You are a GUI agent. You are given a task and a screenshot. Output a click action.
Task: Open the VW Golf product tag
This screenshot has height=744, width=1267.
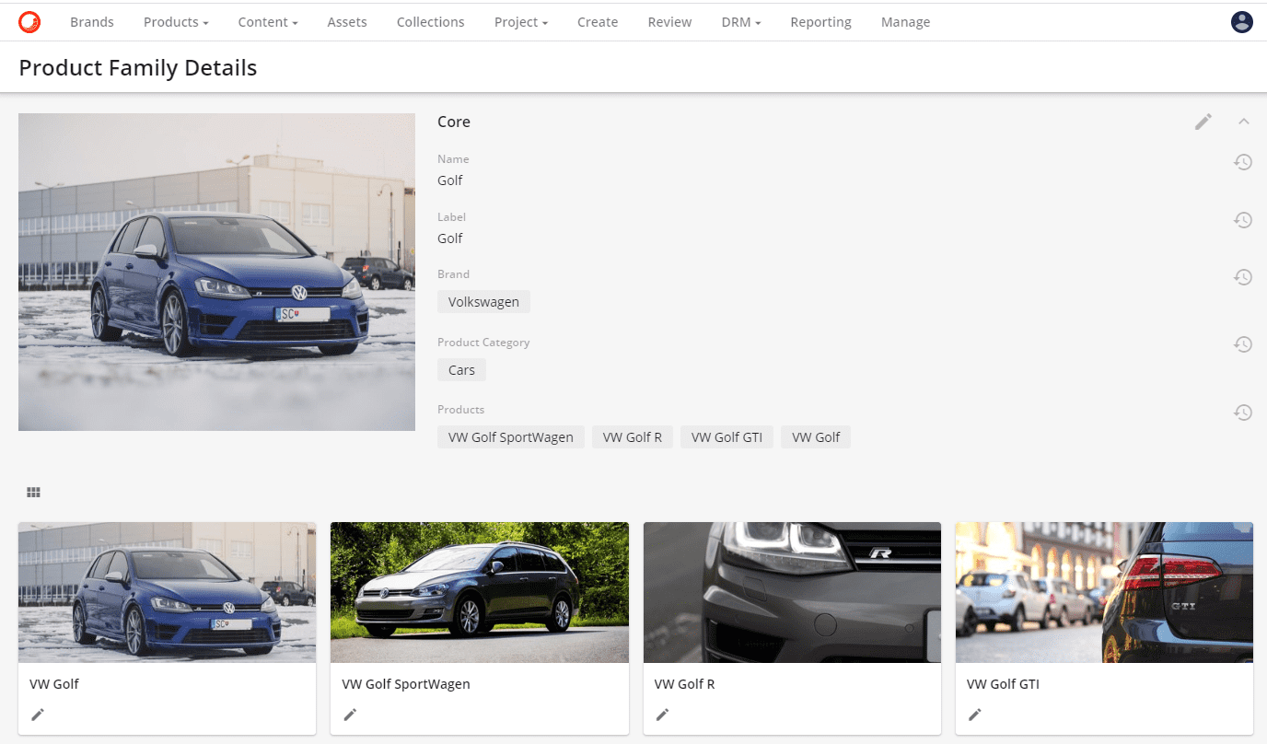[x=816, y=437]
